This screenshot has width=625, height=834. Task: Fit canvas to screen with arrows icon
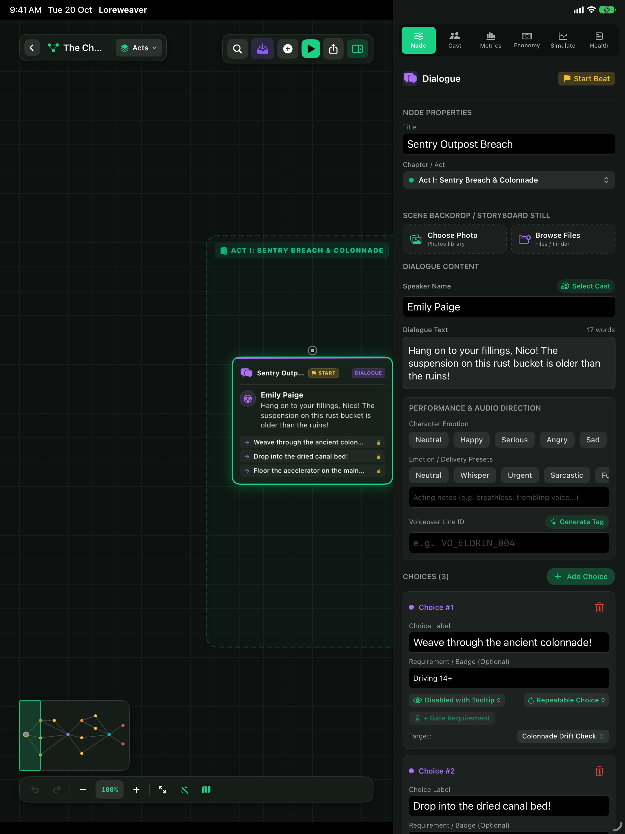(162, 789)
